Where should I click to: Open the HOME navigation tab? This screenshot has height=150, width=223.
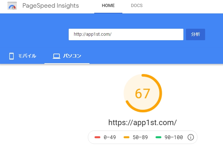click(x=108, y=5)
